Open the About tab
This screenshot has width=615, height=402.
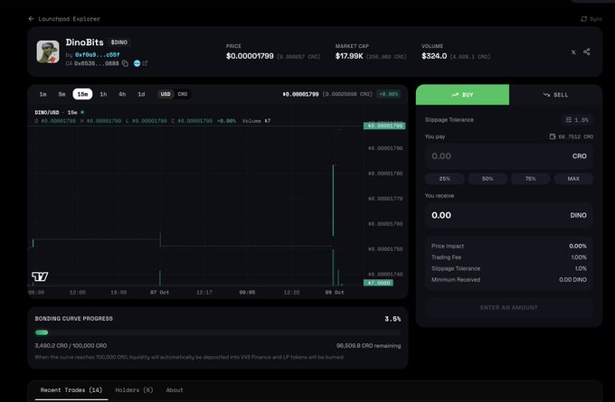tap(175, 390)
